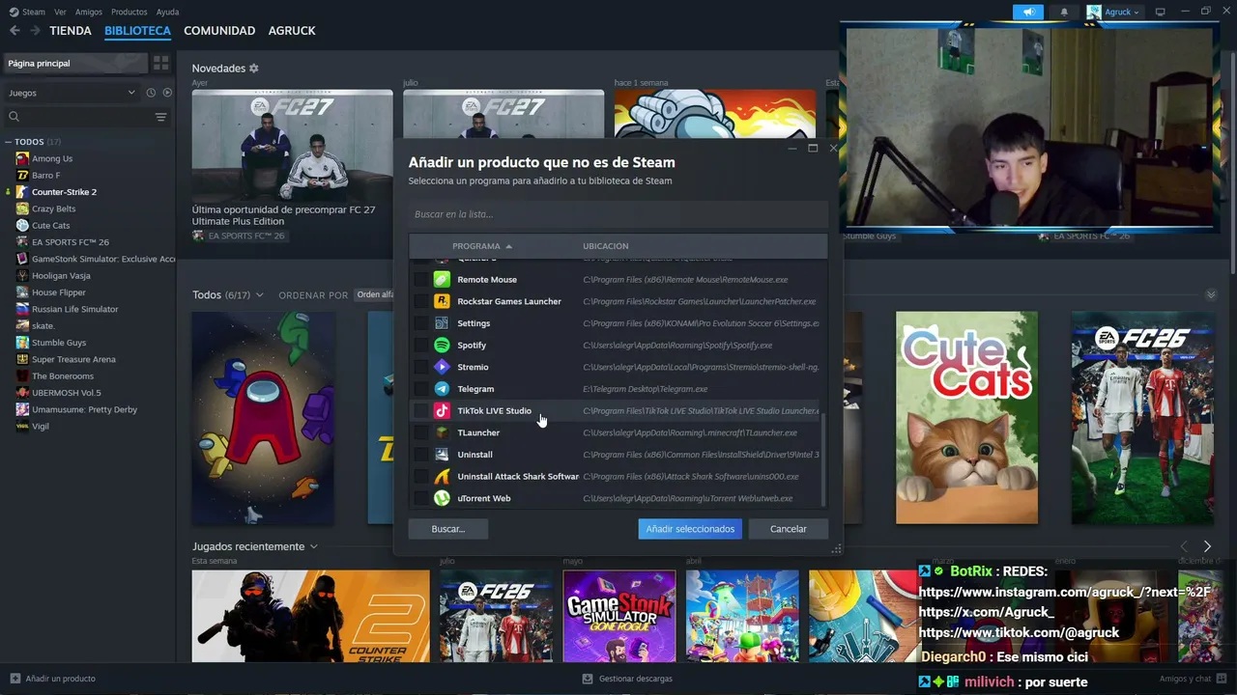Click the UBICACIÓN column header

[x=605, y=246]
